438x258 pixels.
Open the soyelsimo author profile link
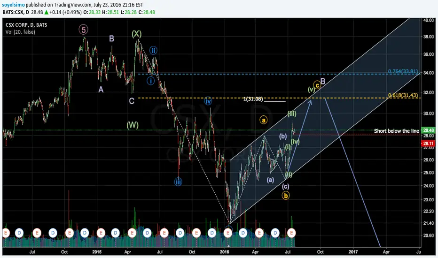click(14, 5)
